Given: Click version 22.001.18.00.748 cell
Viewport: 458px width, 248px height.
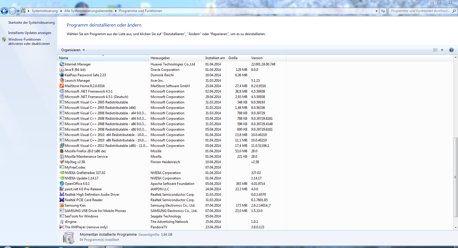Looking at the screenshot, I should pyautogui.click(x=263, y=64).
